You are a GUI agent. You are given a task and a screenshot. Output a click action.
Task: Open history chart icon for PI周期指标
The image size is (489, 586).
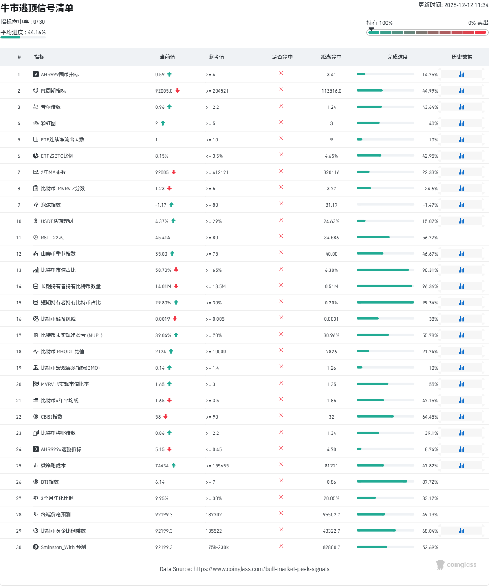click(461, 90)
